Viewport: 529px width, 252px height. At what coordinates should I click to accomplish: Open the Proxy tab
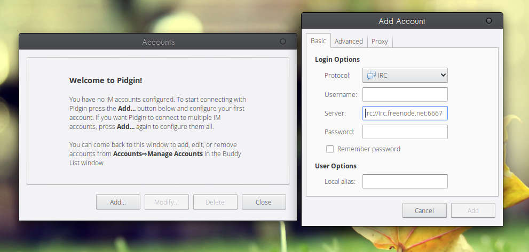[x=380, y=41]
